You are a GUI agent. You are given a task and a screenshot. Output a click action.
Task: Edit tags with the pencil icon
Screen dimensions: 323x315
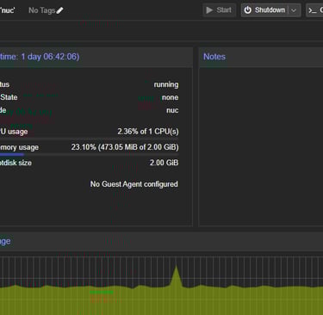[59, 10]
